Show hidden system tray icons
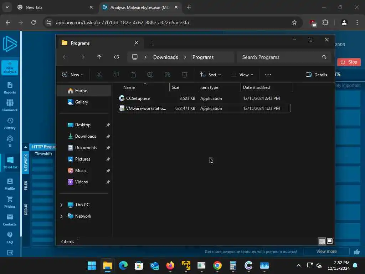365x274 pixels. [x=299, y=265]
